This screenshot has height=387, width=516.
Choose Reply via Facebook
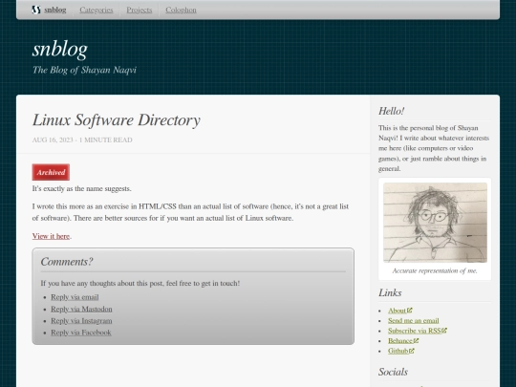click(81, 333)
